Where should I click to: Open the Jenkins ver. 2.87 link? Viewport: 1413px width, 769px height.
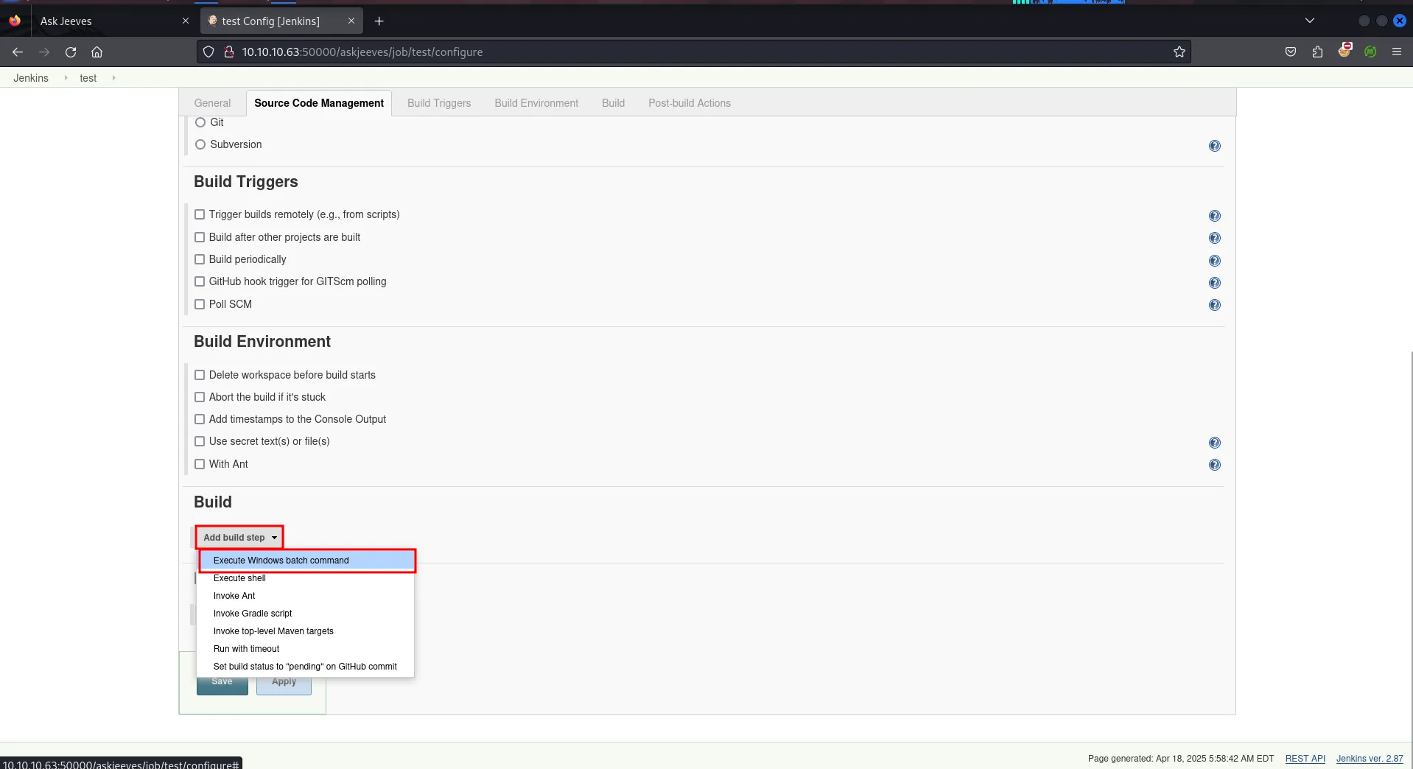[1370, 759]
